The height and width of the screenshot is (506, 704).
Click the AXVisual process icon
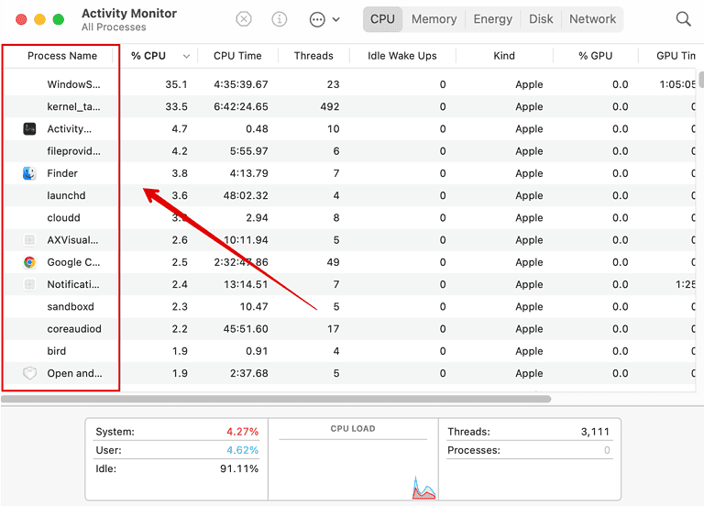(29, 240)
